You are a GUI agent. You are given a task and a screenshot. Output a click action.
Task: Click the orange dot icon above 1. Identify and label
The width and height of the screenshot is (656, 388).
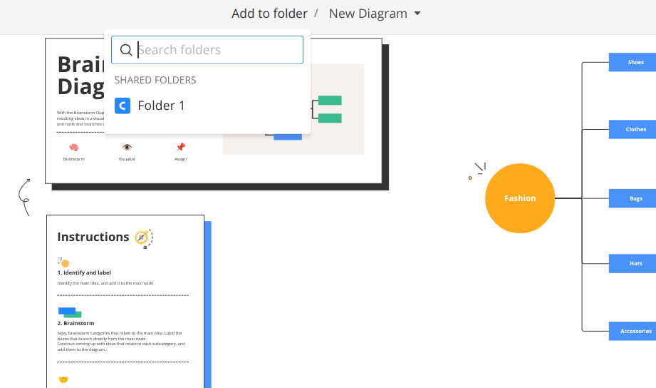click(64, 262)
